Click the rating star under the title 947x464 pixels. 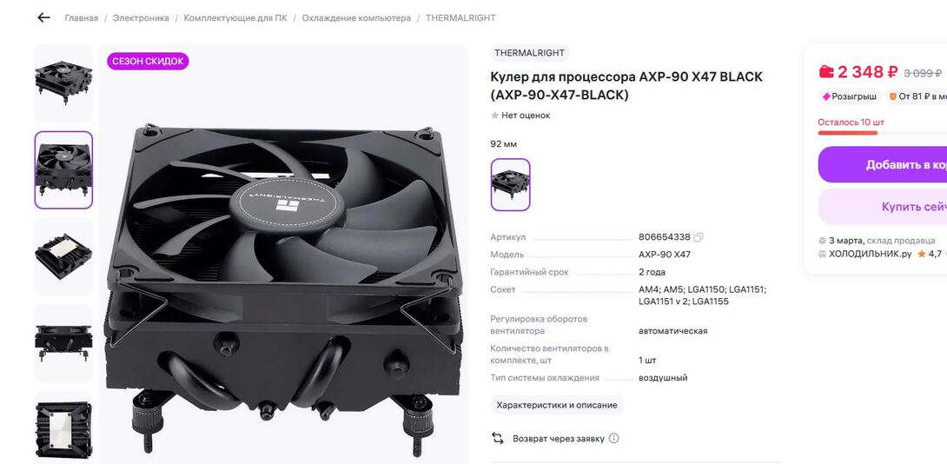point(494,116)
